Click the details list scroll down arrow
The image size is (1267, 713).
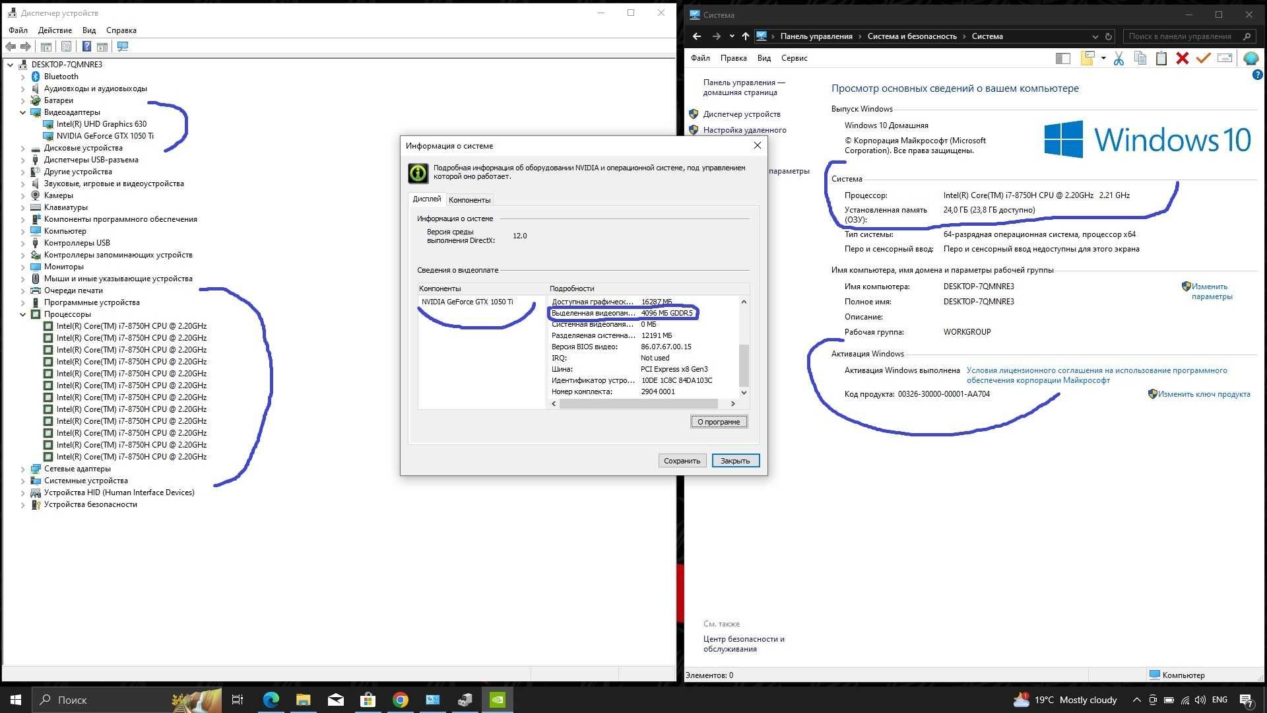[744, 392]
